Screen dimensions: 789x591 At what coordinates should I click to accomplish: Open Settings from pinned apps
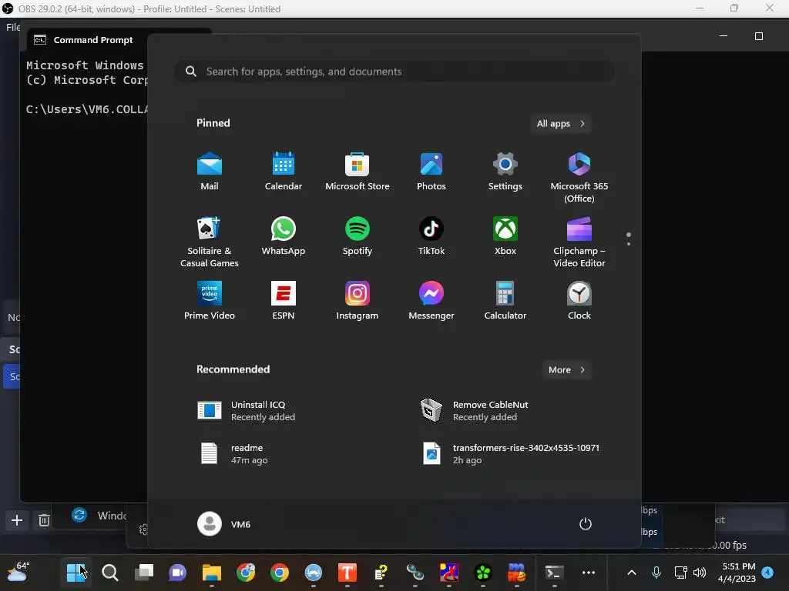point(505,172)
